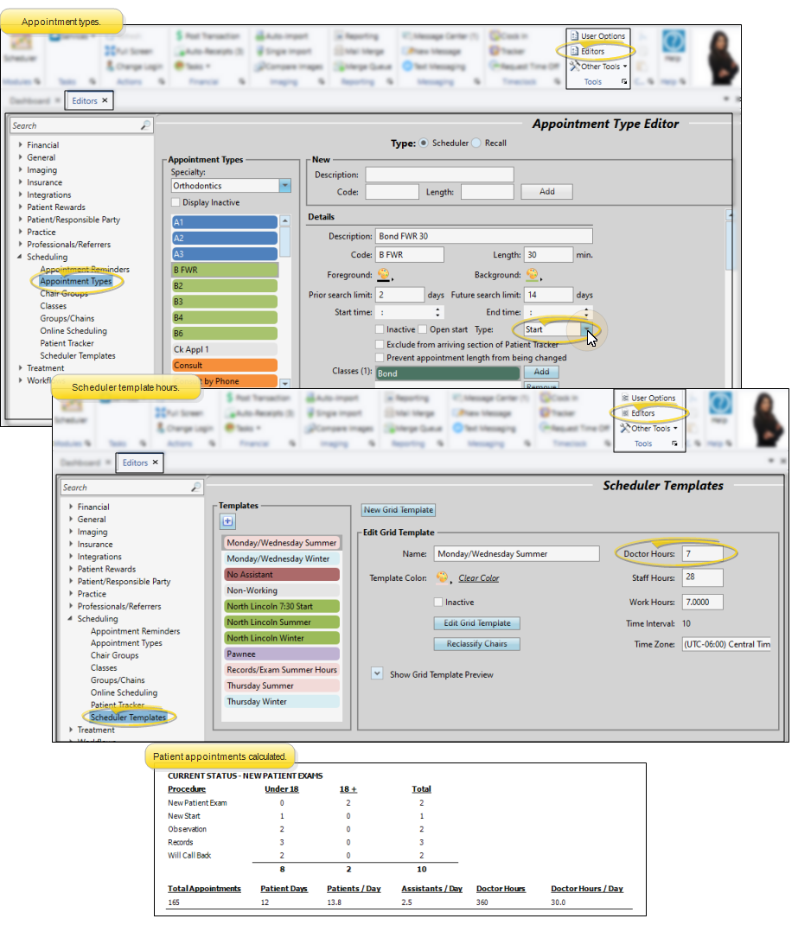Open the Template Color palette icon

tap(443, 577)
